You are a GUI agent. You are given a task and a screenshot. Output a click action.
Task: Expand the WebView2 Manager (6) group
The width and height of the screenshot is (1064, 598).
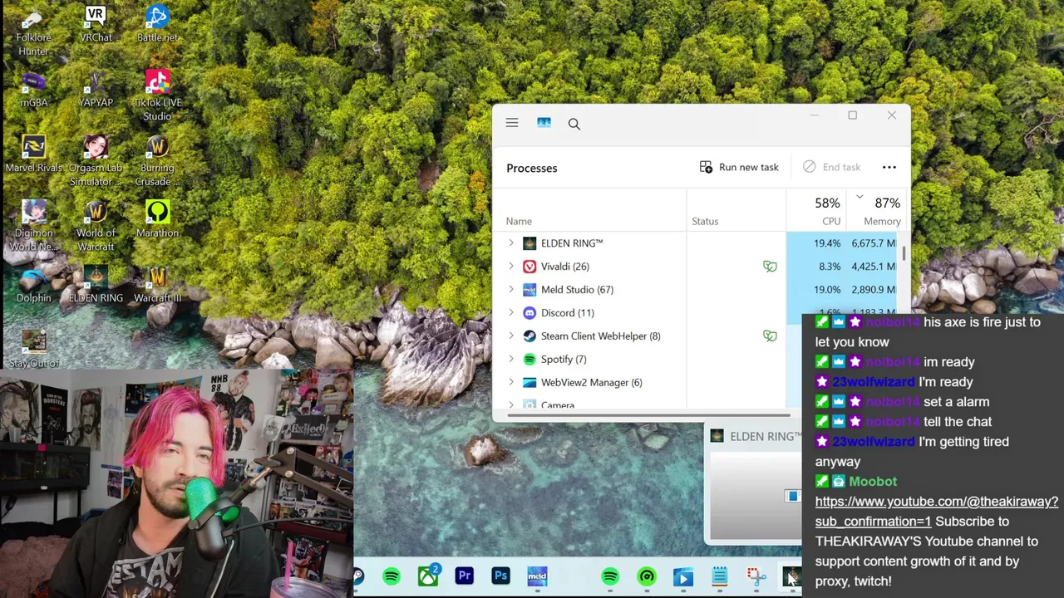(x=511, y=383)
